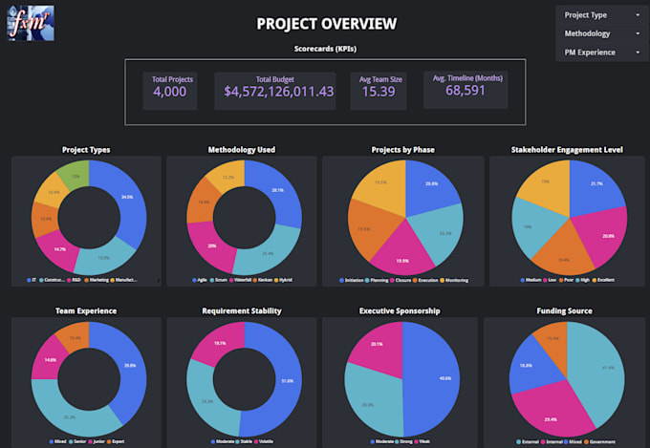Click the Initiation legend entry
Image resolution: width=650 pixels, height=448 pixels.
[352, 281]
